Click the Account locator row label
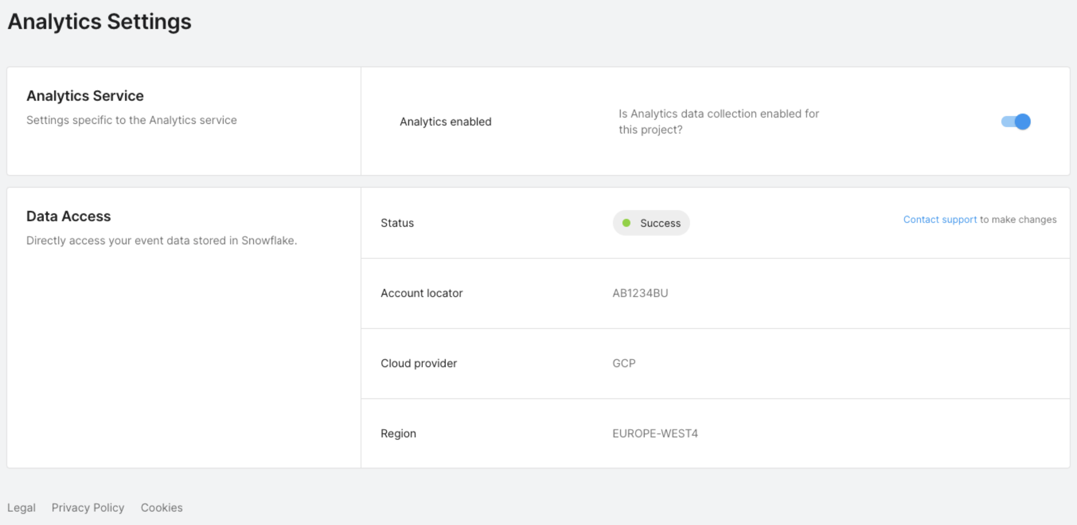This screenshot has height=525, width=1077. (x=422, y=293)
